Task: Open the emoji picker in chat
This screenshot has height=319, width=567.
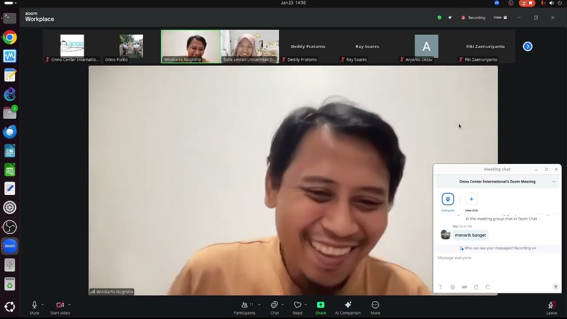Action: click(452, 287)
